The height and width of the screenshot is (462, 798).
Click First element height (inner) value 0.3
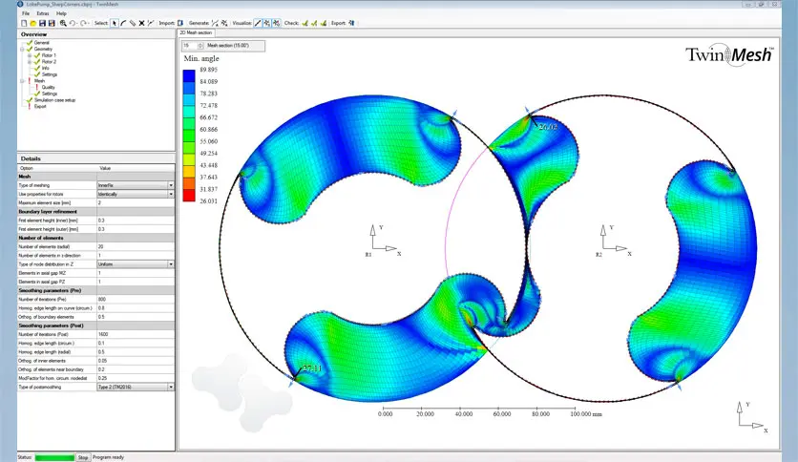[136, 220]
